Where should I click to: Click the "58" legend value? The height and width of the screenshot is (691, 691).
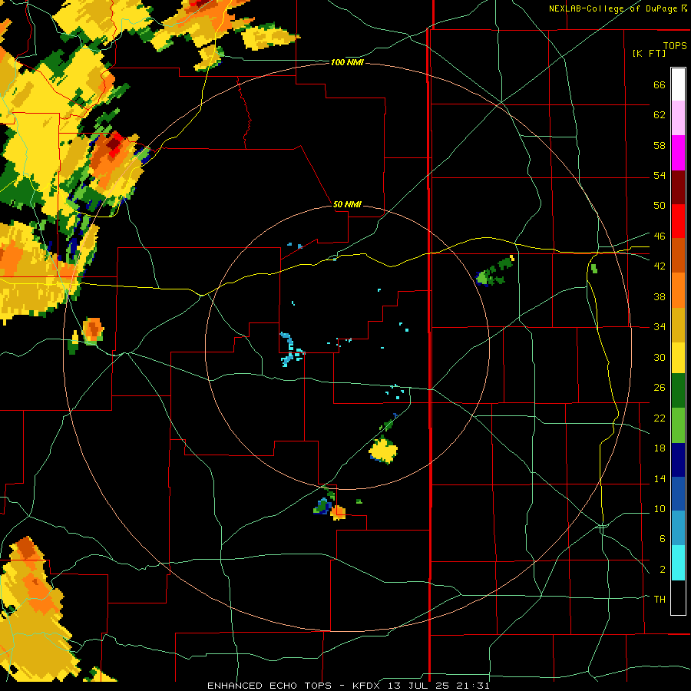point(660,145)
